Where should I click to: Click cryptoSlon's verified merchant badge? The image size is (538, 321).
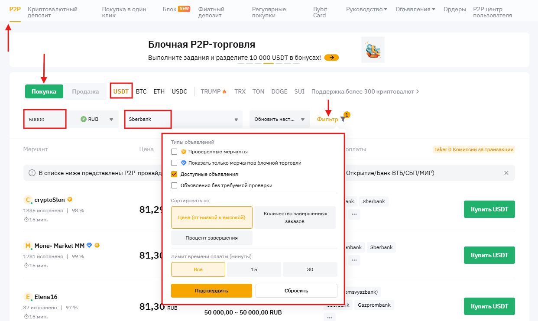(x=70, y=200)
